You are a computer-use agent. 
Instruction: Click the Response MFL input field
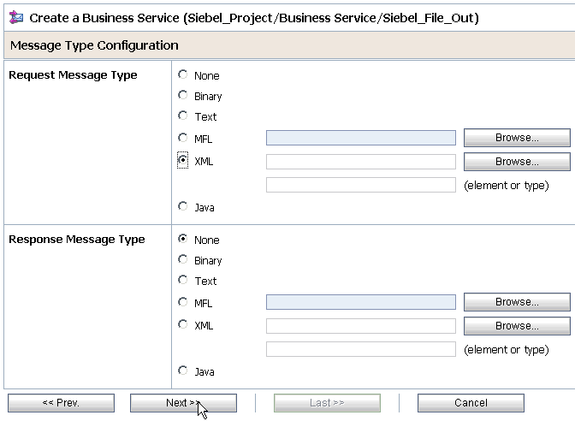coord(361,302)
